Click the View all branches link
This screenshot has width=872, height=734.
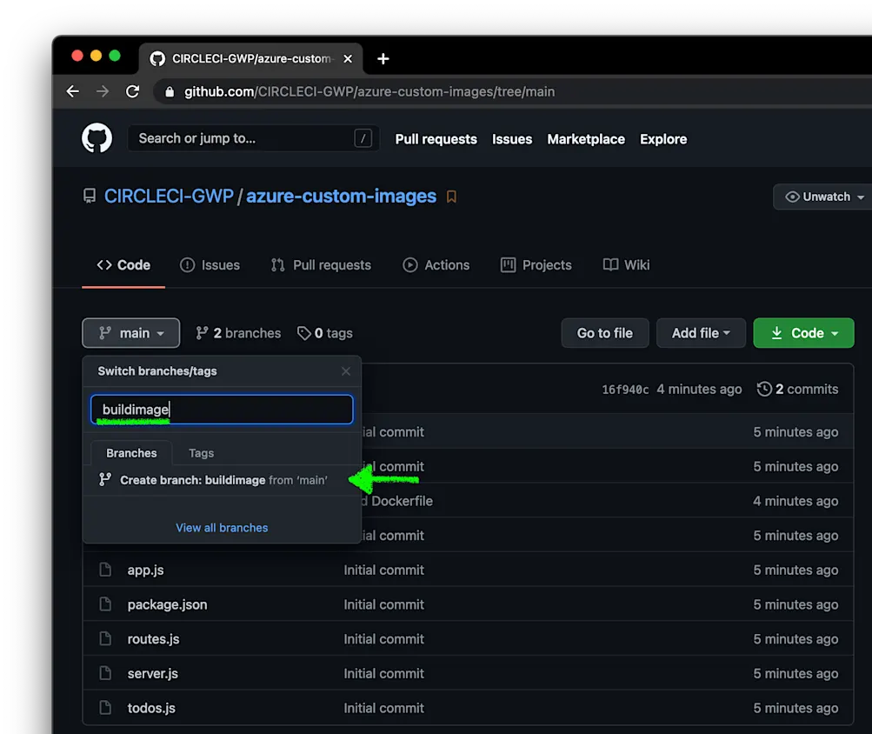[221, 528]
